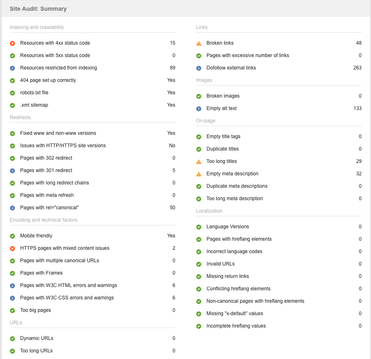Click the Localization section header
The height and width of the screenshot is (359, 371).
tap(209, 211)
